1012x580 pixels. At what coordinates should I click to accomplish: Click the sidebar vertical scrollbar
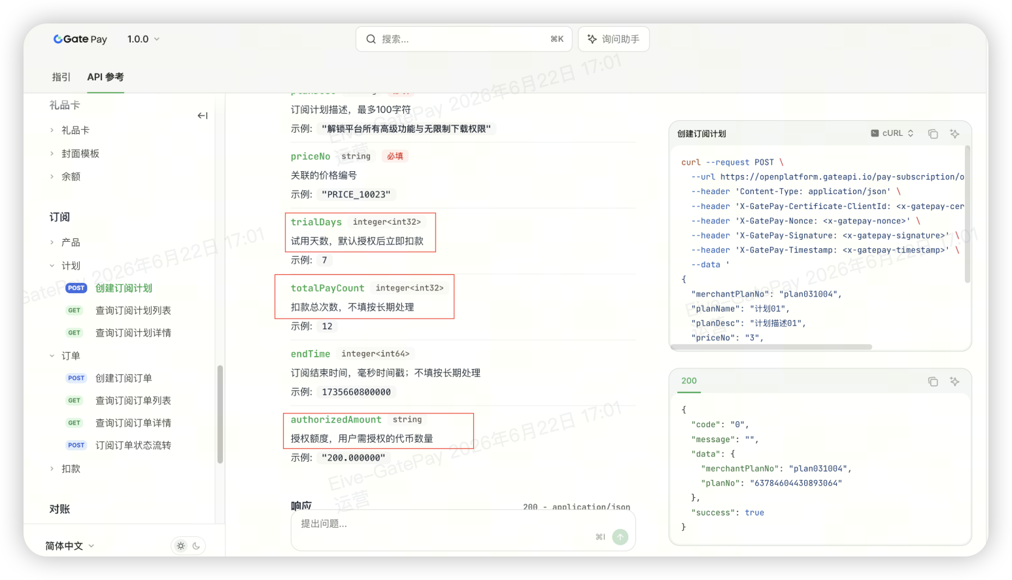click(x=220, y=414)
